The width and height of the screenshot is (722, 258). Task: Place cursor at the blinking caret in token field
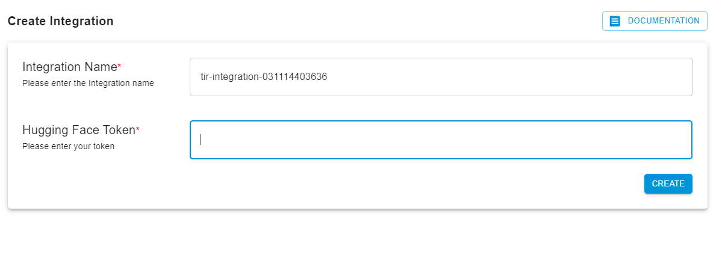coord(201,140)
